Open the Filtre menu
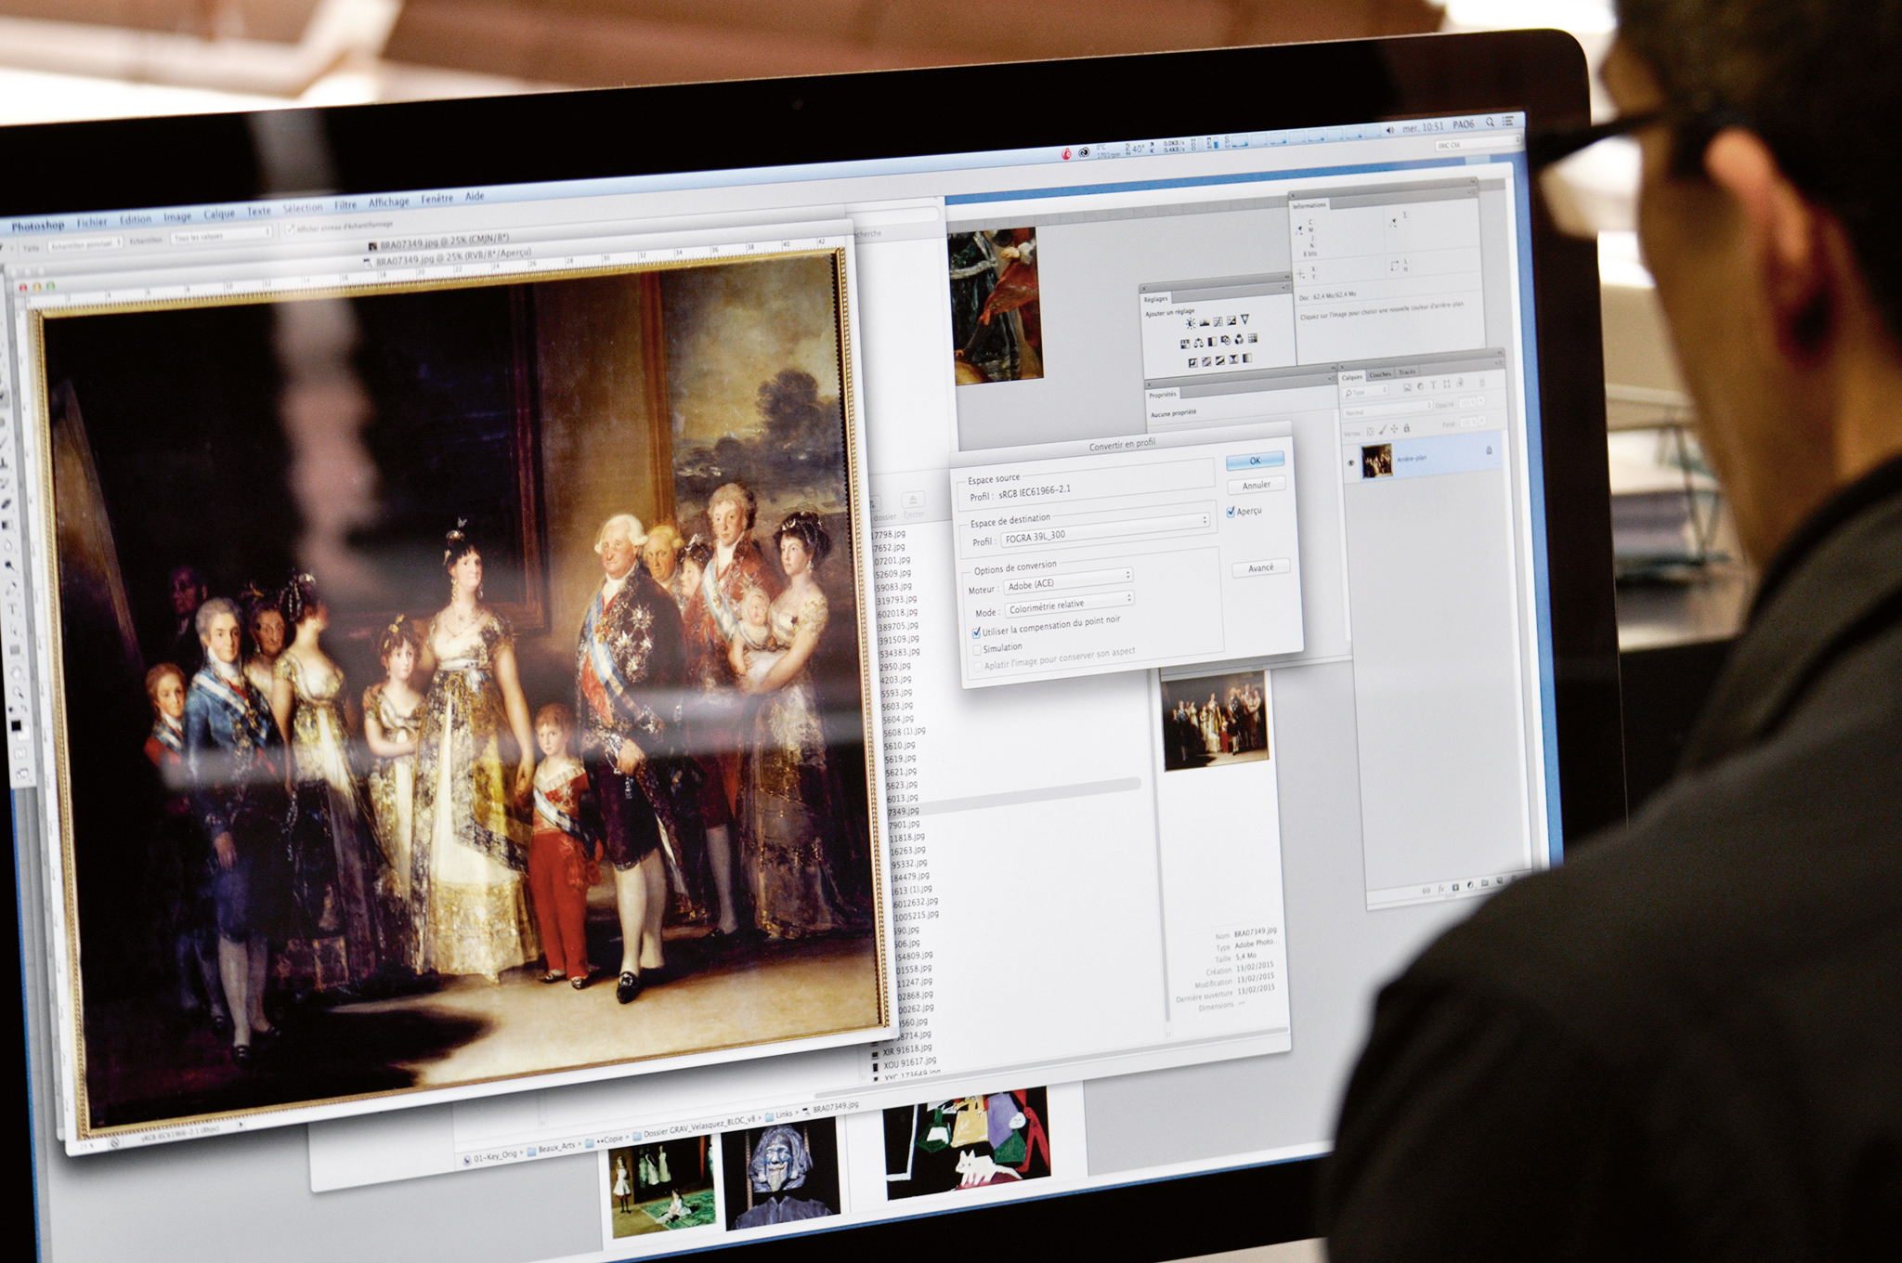 click(345, 205)
